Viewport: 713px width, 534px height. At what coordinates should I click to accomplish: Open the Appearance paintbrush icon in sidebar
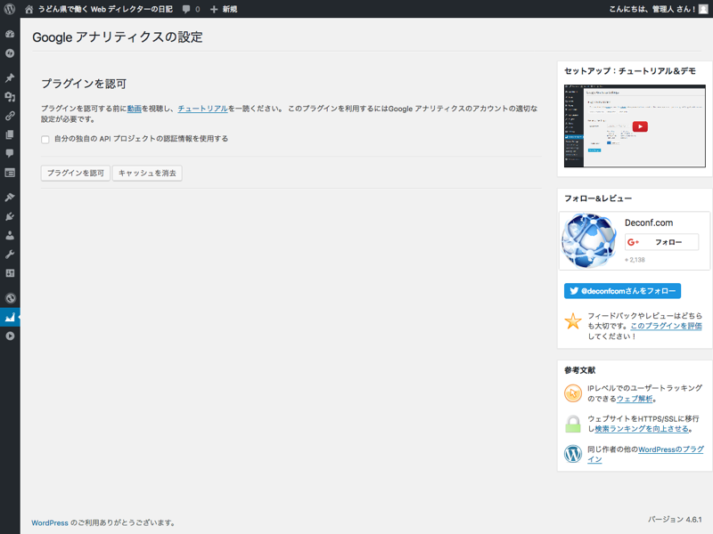pyautogui.click(x=10, y=197)
